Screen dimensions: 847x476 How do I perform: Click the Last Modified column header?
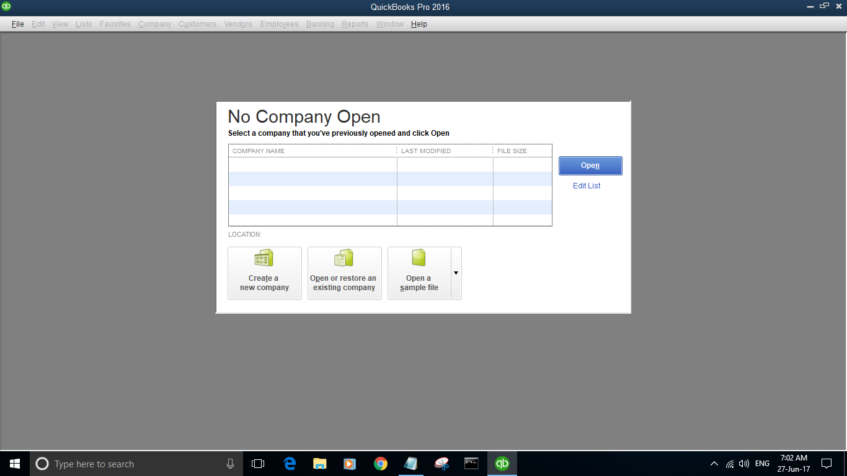(445, 151)
